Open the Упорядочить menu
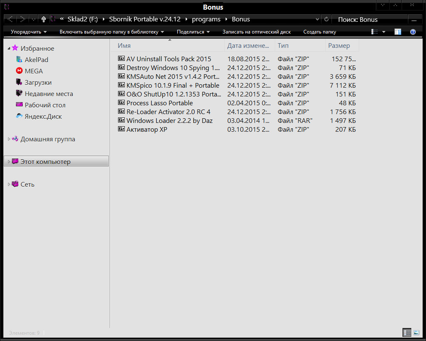Image resolution: width=426 pixels, height=341 pixels. pos(29,32)
